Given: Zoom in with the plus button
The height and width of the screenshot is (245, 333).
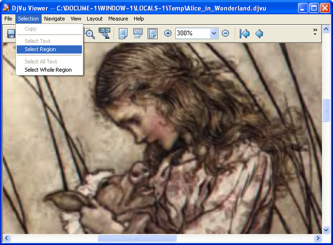Looking at the screenshot, I should coord(168,33).
